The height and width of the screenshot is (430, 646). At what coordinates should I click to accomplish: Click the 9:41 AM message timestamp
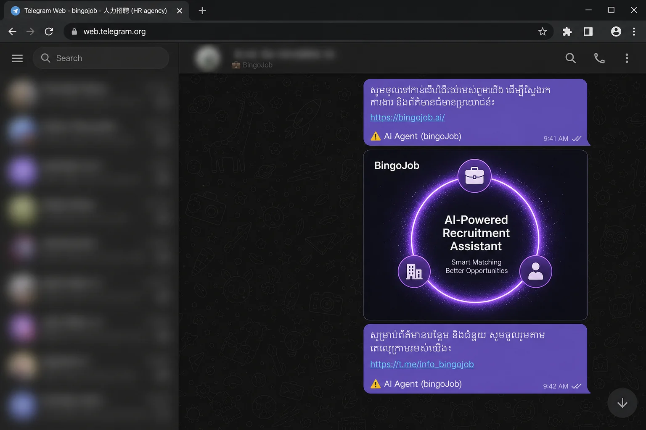[x=556, y=139]
